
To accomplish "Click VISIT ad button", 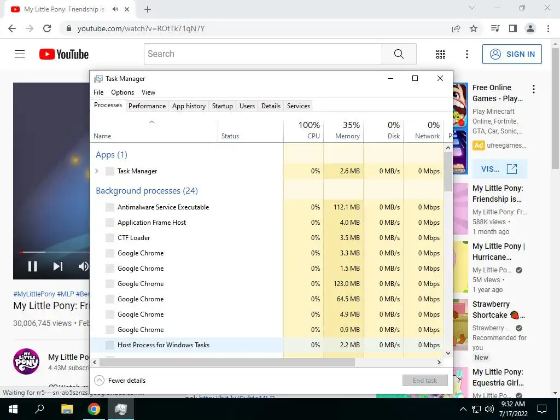I will point(499,169).
